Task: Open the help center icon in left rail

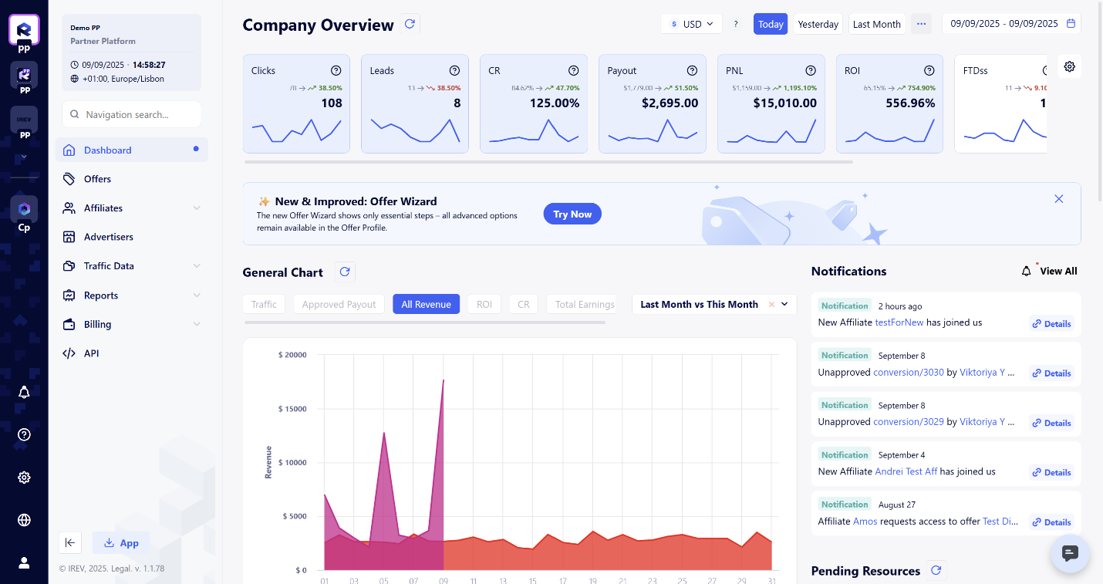Action: tap(24, 434)
